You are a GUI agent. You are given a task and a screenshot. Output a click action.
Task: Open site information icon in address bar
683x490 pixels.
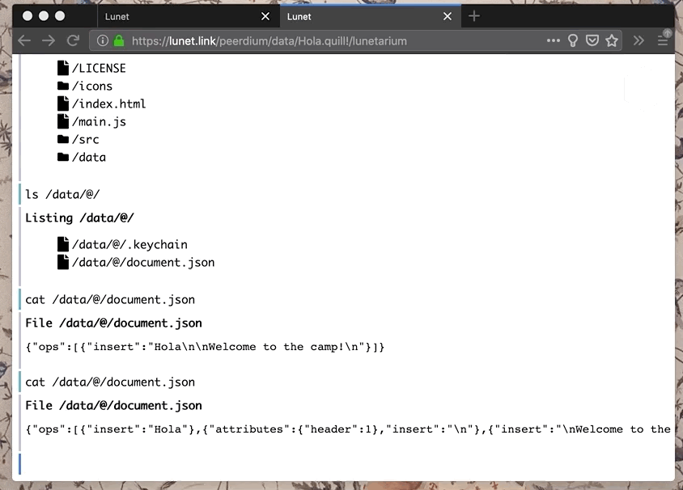[103, 40]
